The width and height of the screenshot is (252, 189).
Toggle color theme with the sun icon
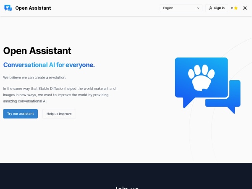coord(245,8)
